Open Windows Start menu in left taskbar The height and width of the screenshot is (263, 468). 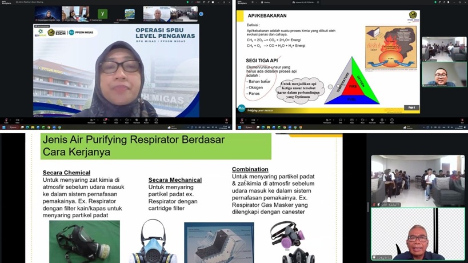4,127
